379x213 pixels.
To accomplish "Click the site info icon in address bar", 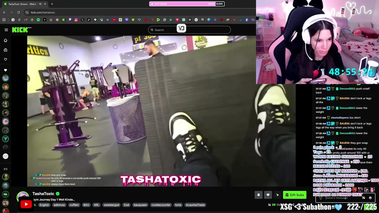I will coord(27,12).
